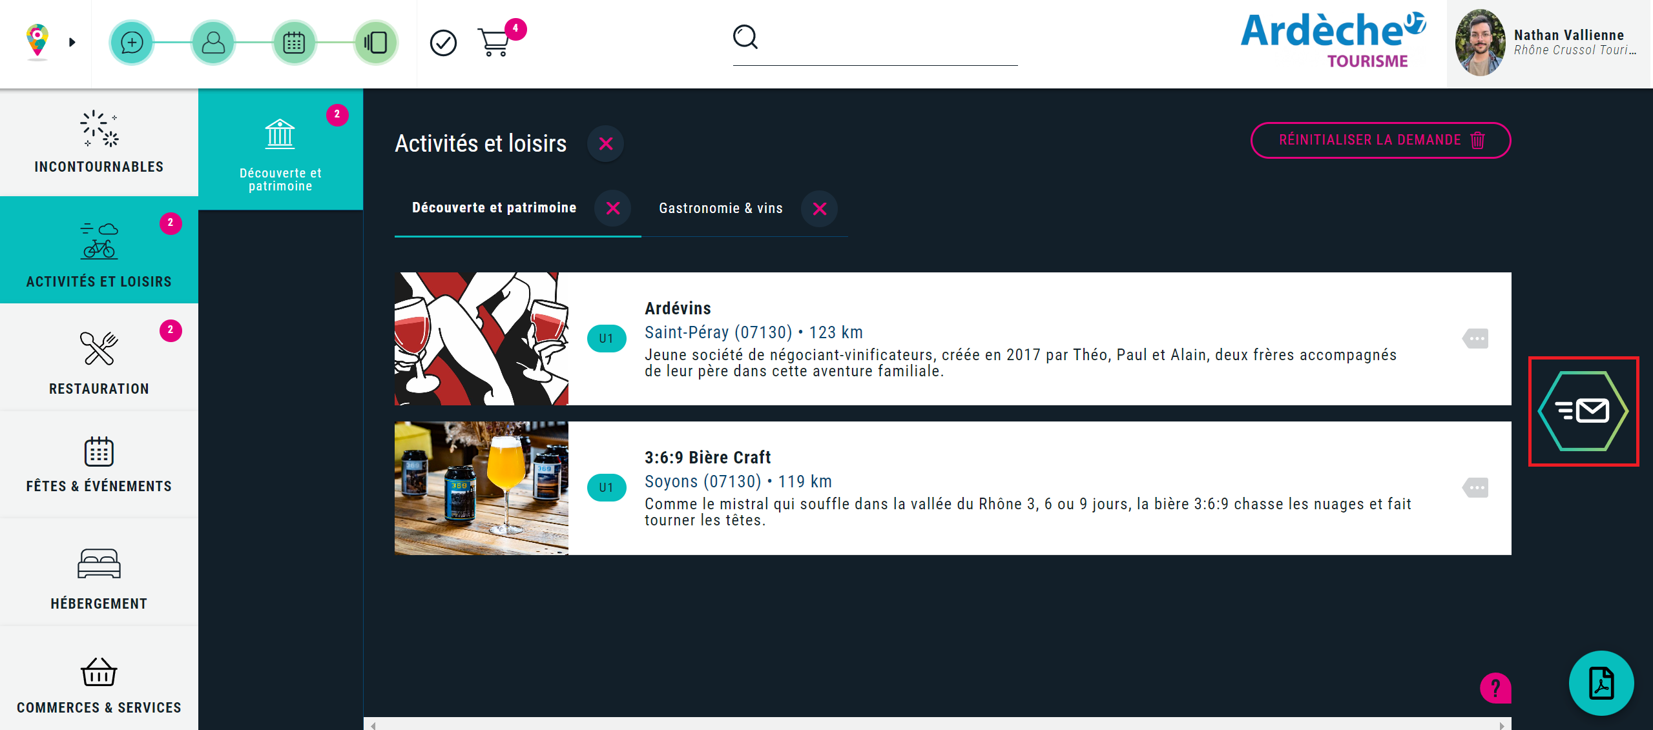Click the checkmark validation icon

coord(443,43)
